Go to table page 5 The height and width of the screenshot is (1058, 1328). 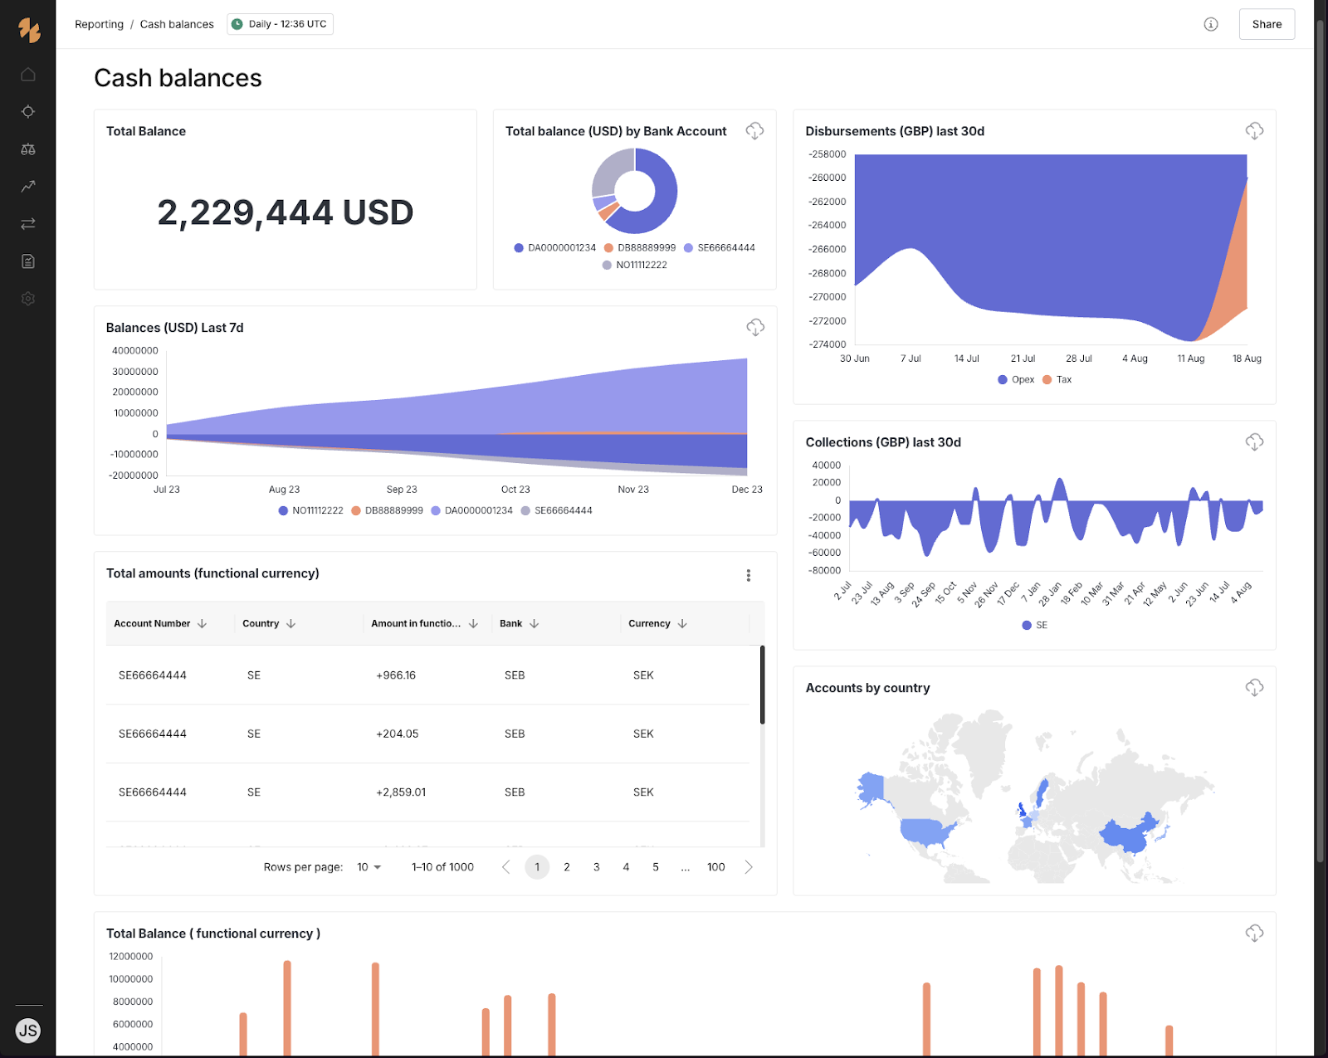(656, 867)
